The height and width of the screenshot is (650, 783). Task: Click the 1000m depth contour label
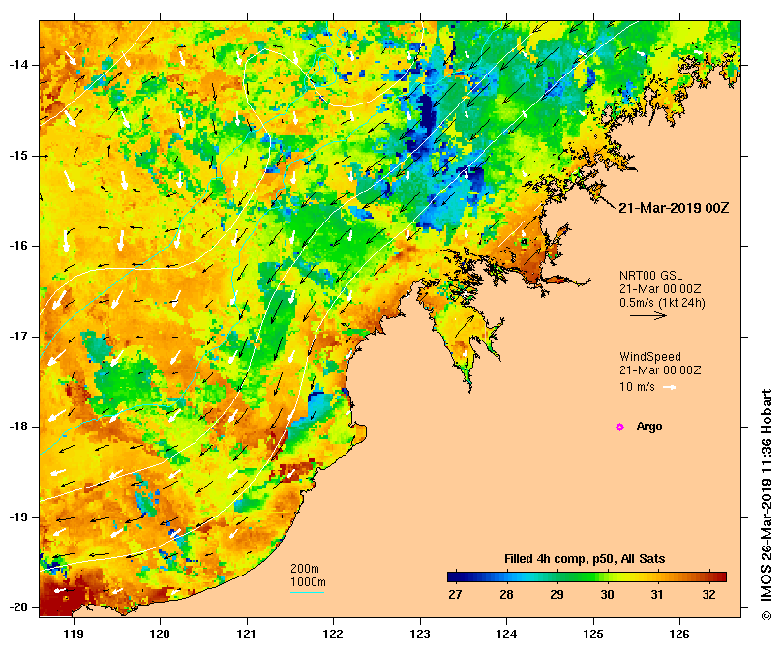coord(308,582)
